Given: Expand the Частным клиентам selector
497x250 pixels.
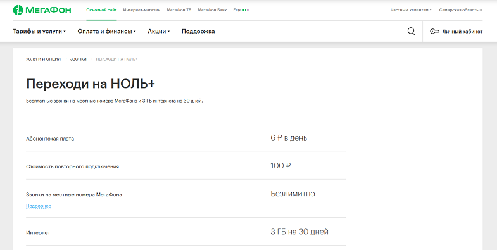Looking at the screenshot, I should tap(411, 10).
